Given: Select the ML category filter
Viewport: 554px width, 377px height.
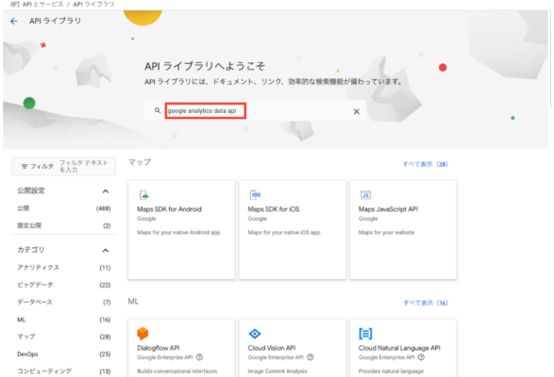Looking at the screenshot, I should [64, 320].
